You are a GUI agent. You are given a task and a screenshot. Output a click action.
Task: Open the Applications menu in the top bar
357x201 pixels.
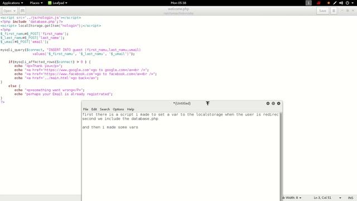click(13, 3)
